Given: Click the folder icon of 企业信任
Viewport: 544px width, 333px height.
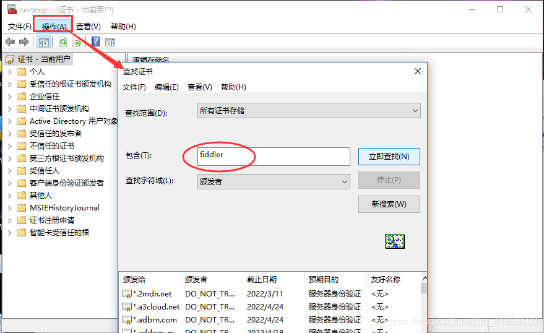Looking at the screenshot, I should click(x=22, y=97).
